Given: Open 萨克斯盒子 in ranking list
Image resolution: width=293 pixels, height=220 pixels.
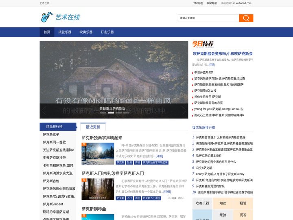Looking at the screenshot, I should (51, 134).
